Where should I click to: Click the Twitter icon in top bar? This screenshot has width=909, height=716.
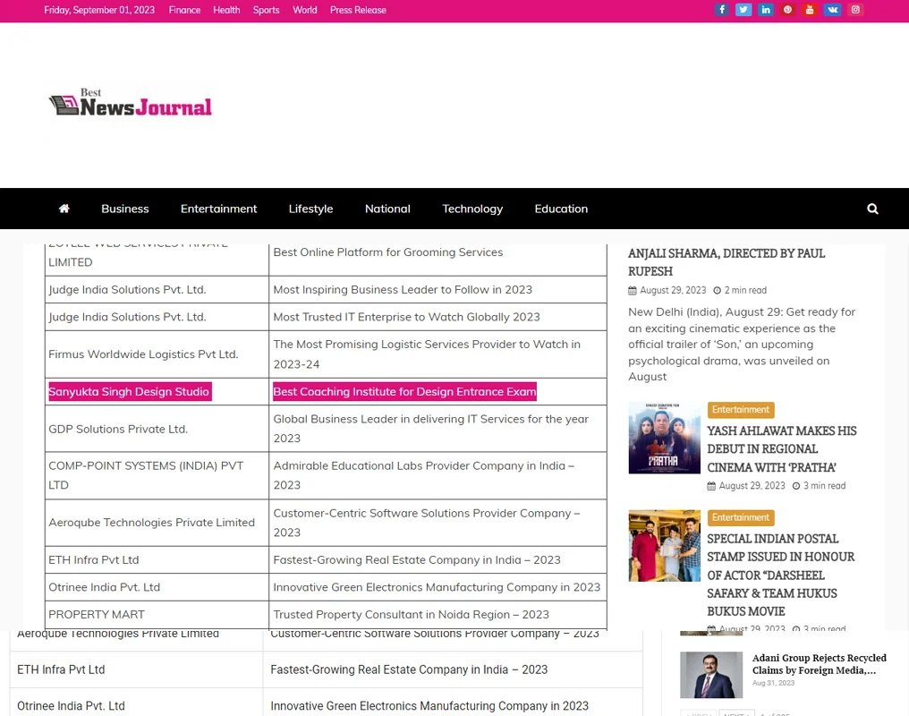click(743, 10)
